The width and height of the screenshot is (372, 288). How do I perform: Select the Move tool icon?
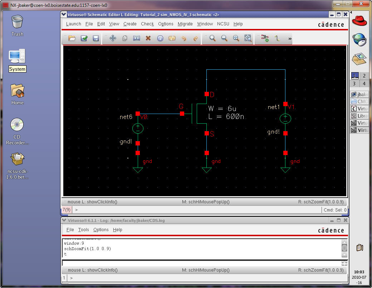point(113,38)
